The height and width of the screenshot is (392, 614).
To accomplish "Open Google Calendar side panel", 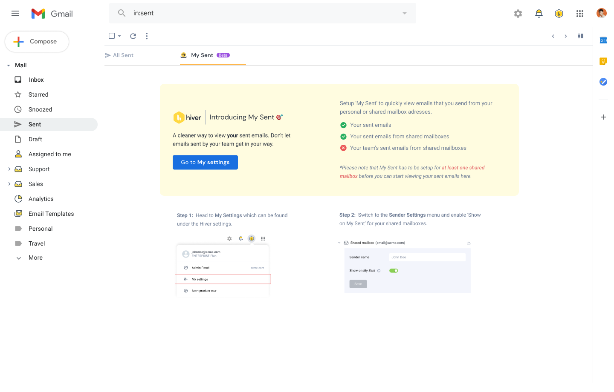I will pyautogui.click(x=603, y=40).
